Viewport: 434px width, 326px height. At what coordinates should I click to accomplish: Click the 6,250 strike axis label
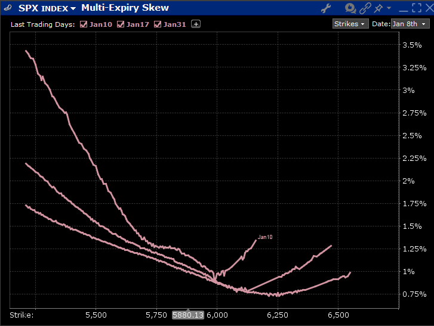click(x=278, y=315)
